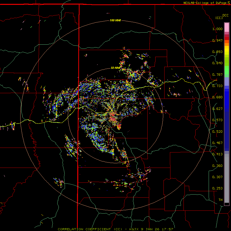Click the 0.627 scale value
Viewport: 231px width, 231px height.
pos(217,109)
